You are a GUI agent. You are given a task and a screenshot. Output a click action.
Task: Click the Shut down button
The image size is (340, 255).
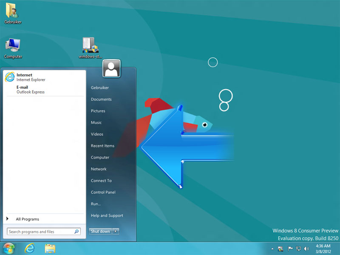pos(100,231)
